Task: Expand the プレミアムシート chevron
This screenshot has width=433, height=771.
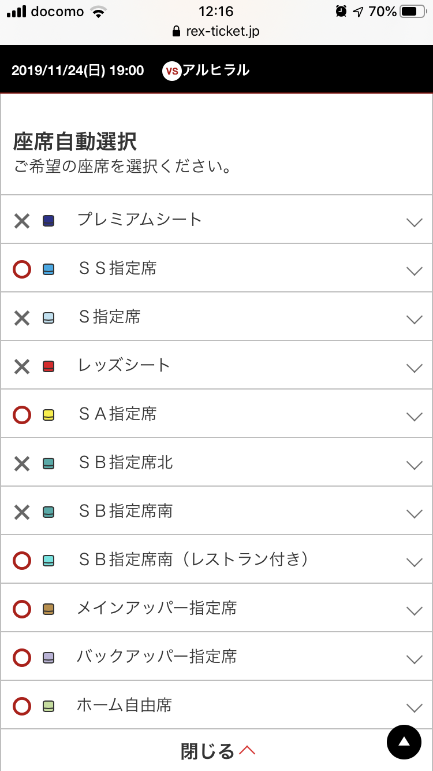Action: coord(414,222)
